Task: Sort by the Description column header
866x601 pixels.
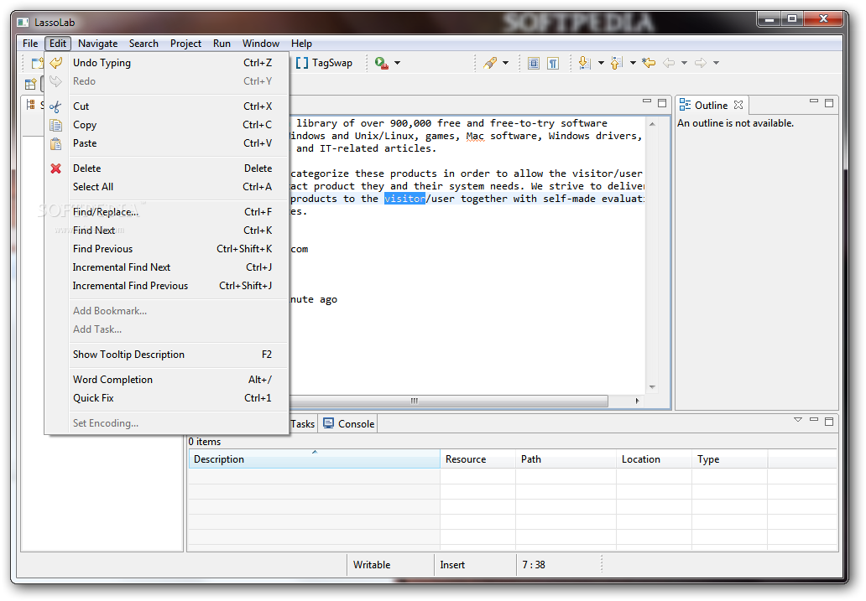Action: tap(314, 459)
